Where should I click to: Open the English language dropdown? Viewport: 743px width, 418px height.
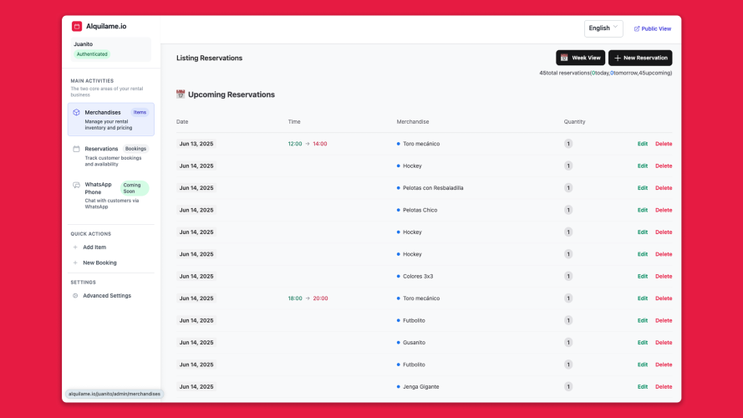(603, 28)
